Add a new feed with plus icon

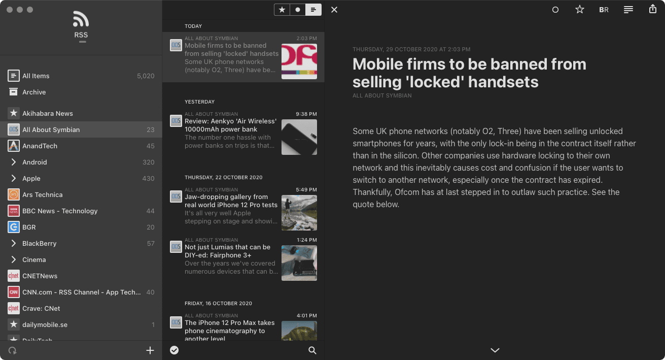coord(150,350)
